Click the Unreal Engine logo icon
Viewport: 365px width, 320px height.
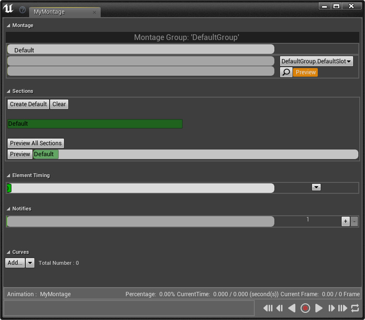[x=8, y=9]
